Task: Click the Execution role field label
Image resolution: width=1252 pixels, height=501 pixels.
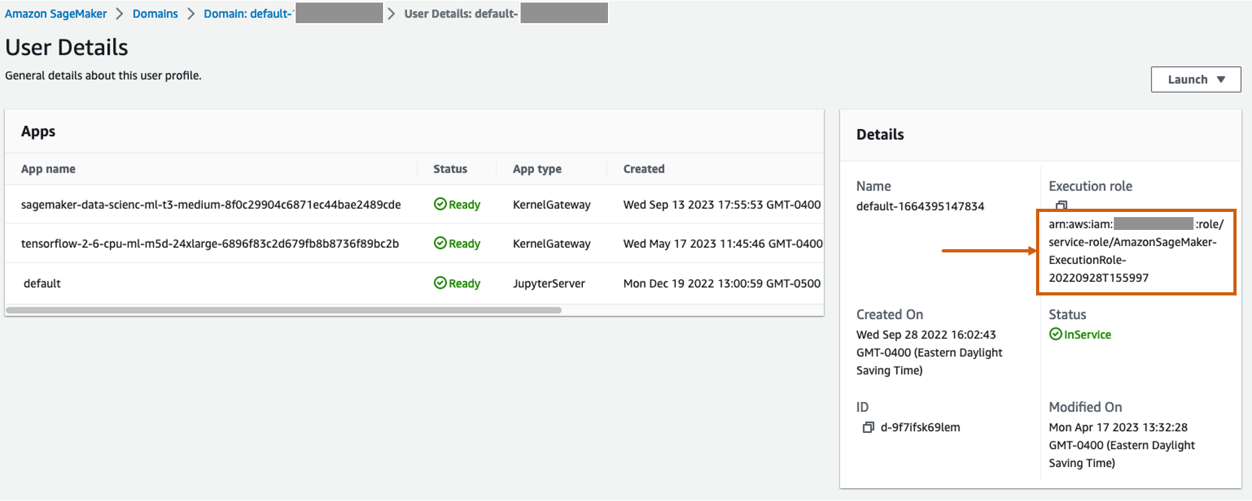Action: tap(1091, 186)
